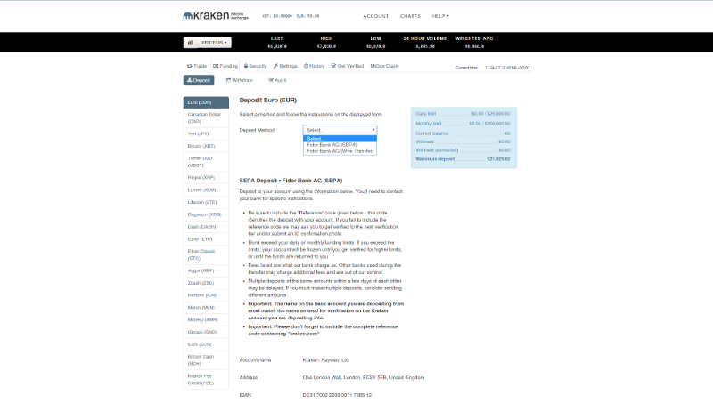Go to the Account page
Viewport: 713px width, 403px height.
point(375,16)
